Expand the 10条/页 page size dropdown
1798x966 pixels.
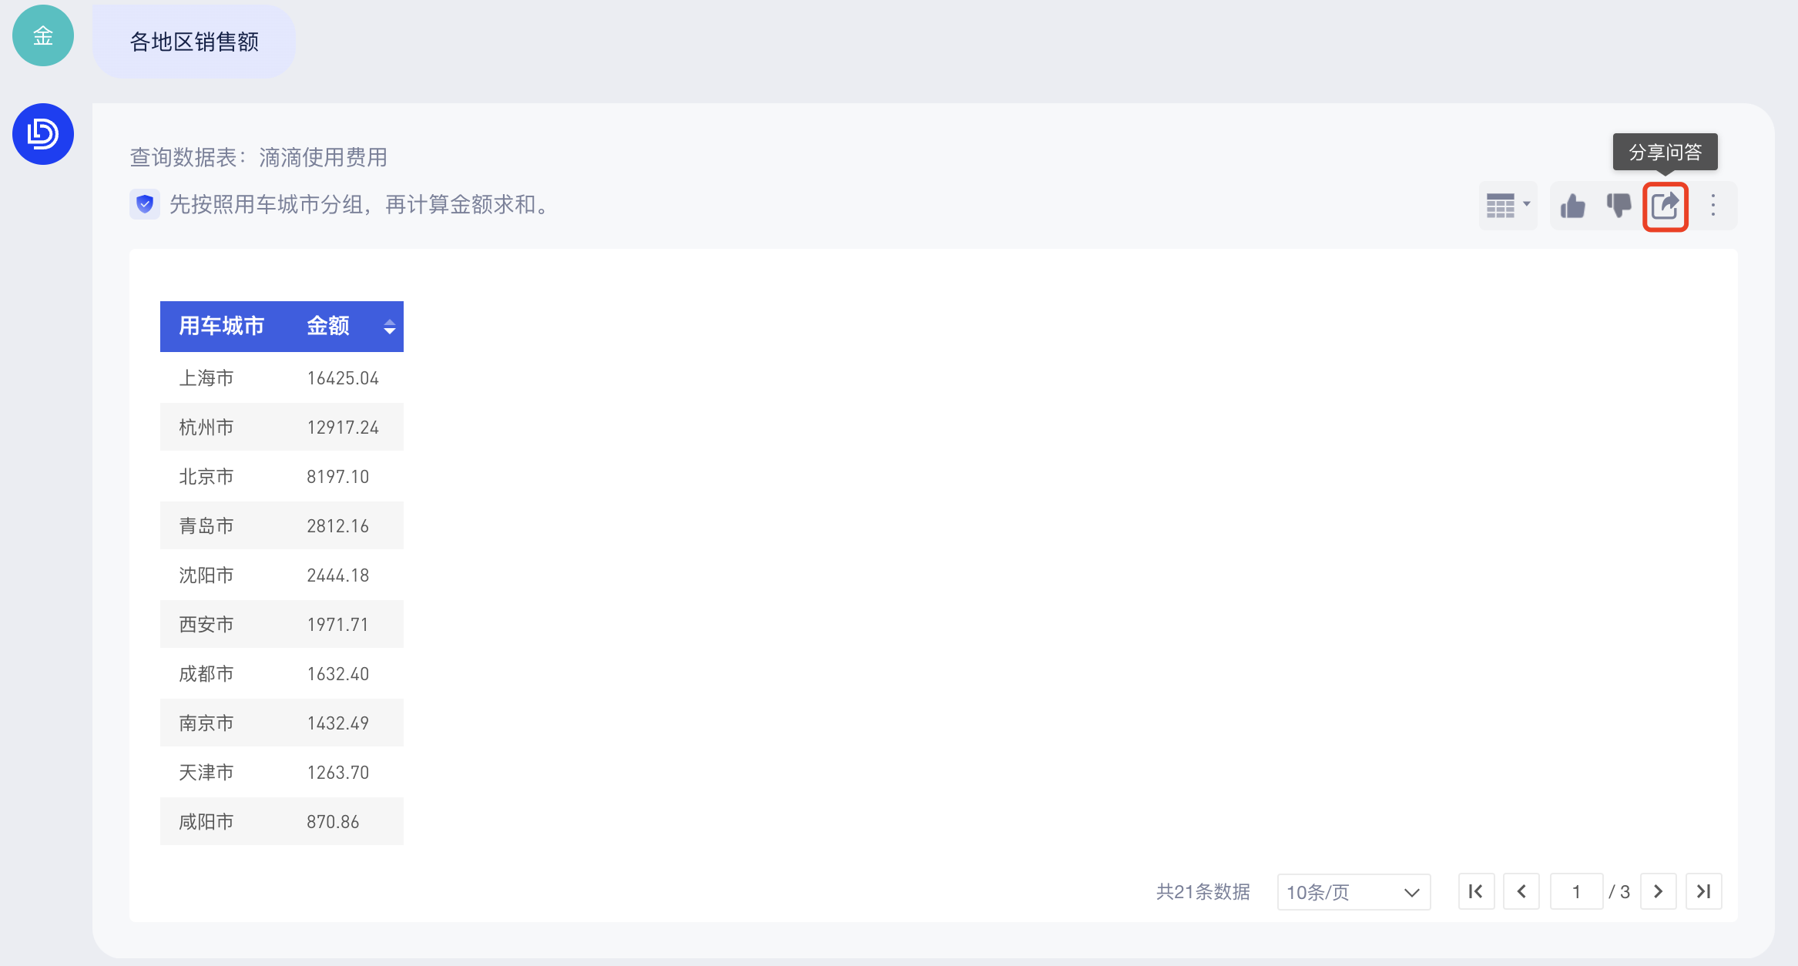coord(1354,892)
